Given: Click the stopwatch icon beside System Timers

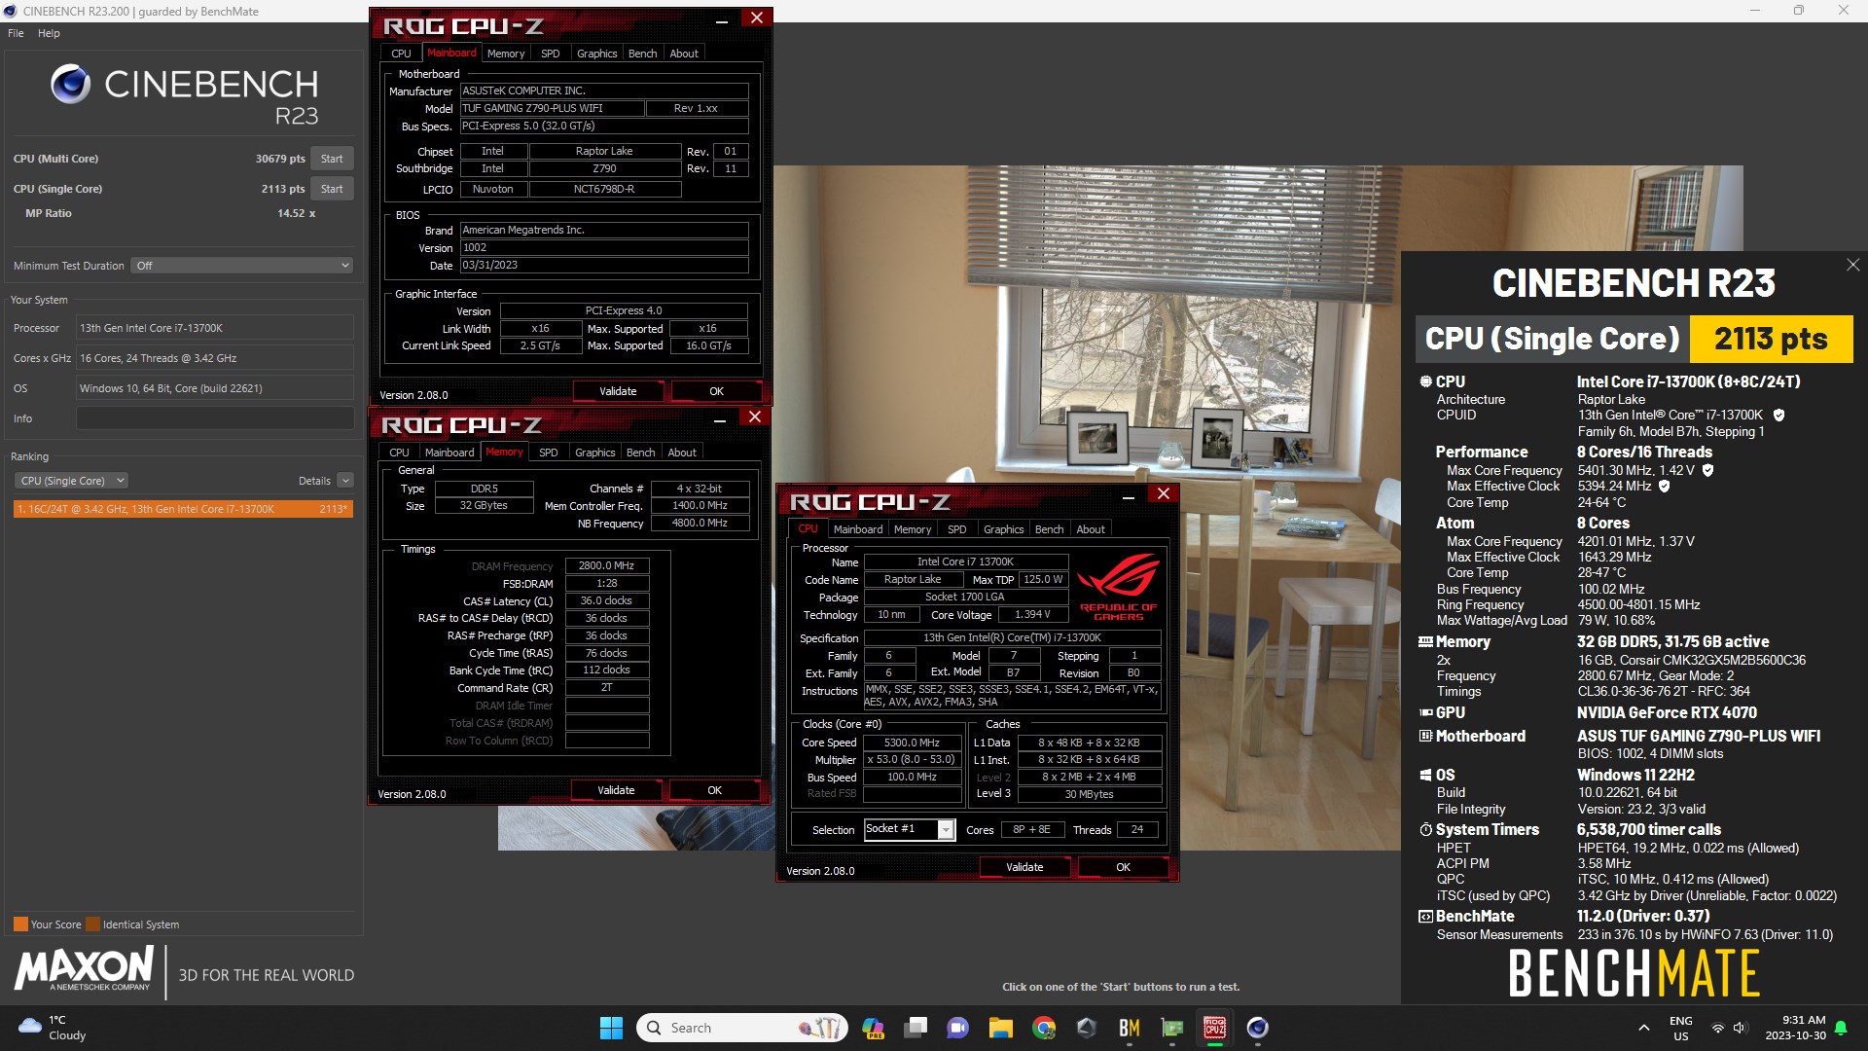Looking at the screenshot, I should click(x=1425, y=829).
